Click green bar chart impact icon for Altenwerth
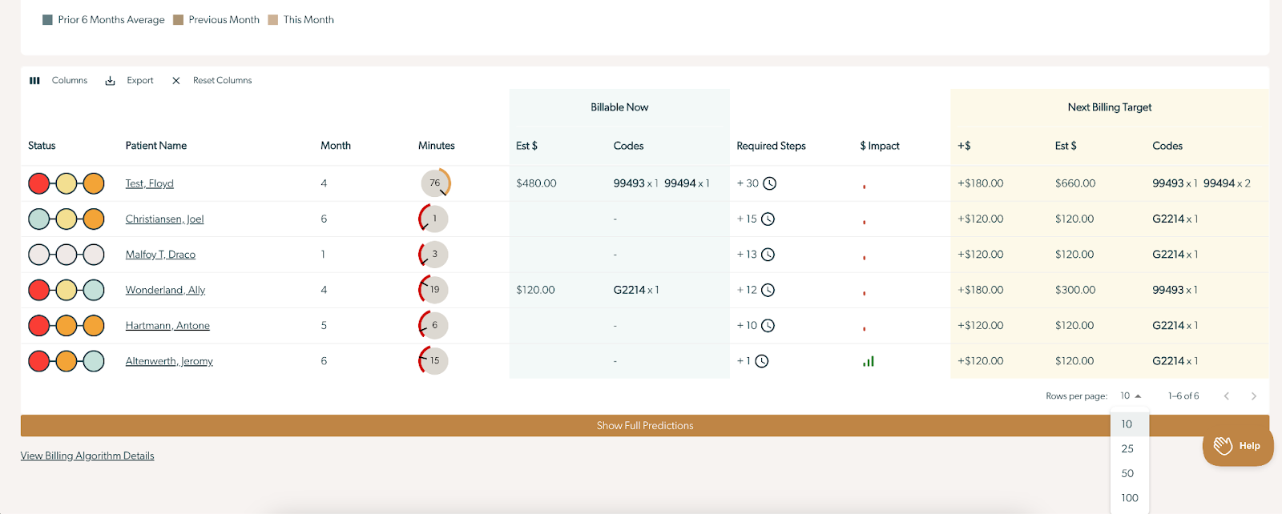 tap(869, 361)
